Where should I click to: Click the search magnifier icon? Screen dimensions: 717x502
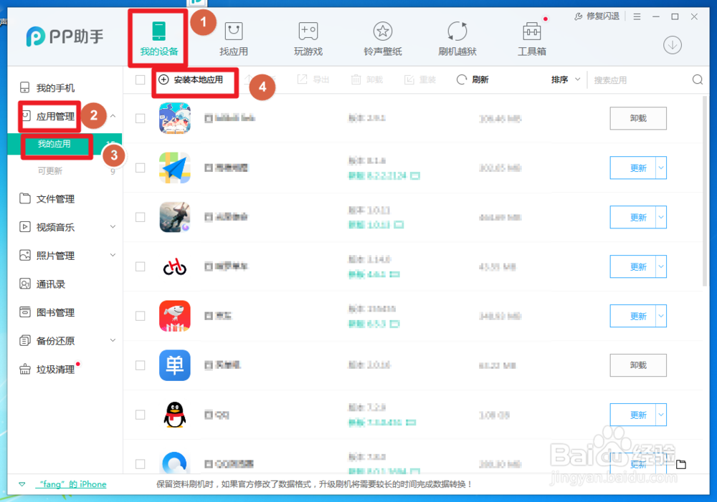(697, 79)
